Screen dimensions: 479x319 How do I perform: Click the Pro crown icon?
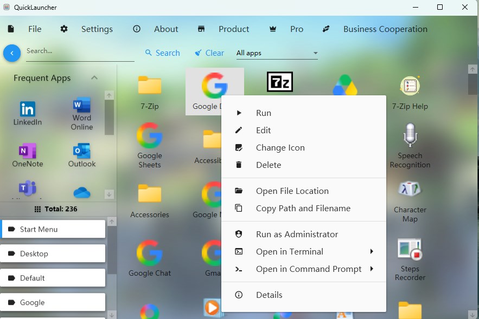pos(273,29)
